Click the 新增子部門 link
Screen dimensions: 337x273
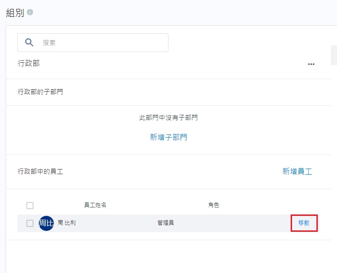click(168, 137)
